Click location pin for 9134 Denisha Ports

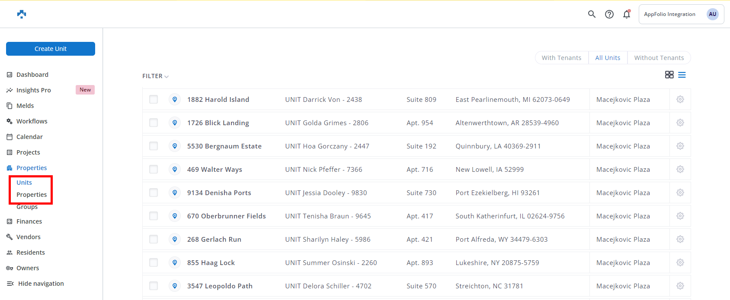pyautogui.click(x=175, y=193)
